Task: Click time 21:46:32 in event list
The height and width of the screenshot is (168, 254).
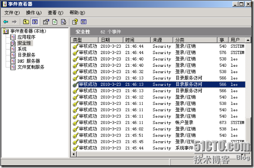Action: tap(134, 72)
